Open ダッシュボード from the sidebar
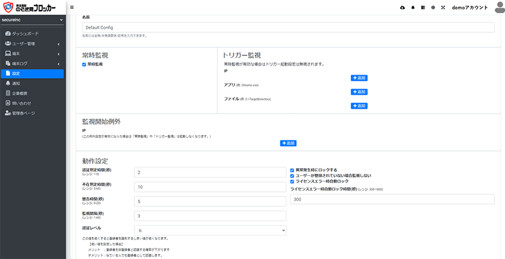Viewport: 505px width, 259px height. click(25, 32)
